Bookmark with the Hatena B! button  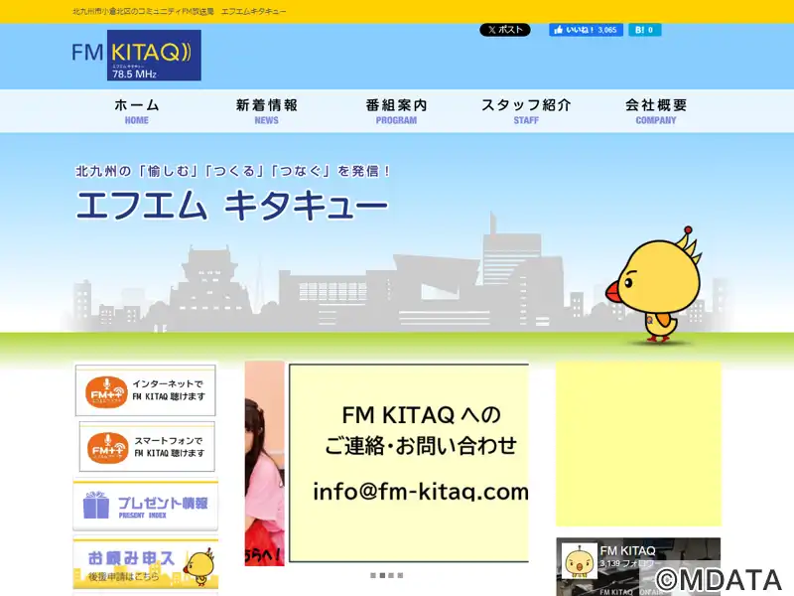[x=644, y=30]
